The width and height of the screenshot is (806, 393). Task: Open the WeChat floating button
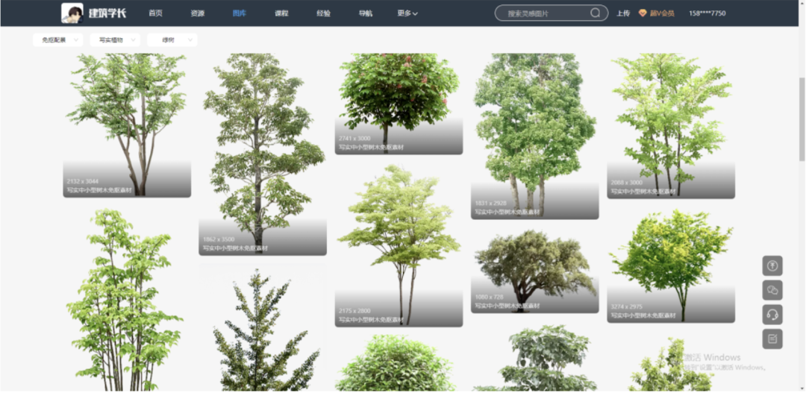point(772,290)
